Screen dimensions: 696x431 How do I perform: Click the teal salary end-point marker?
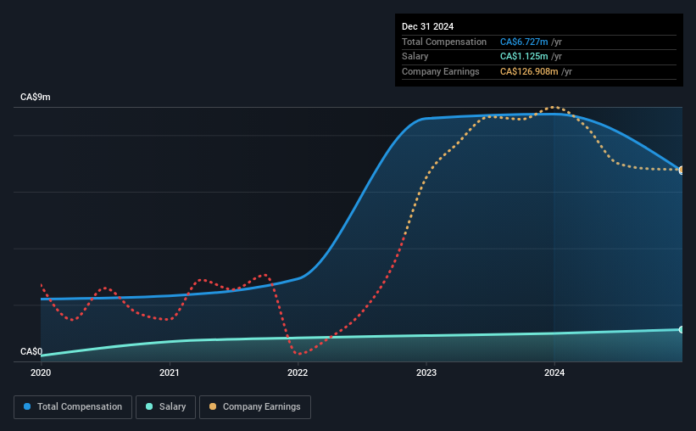coord(682,330)
